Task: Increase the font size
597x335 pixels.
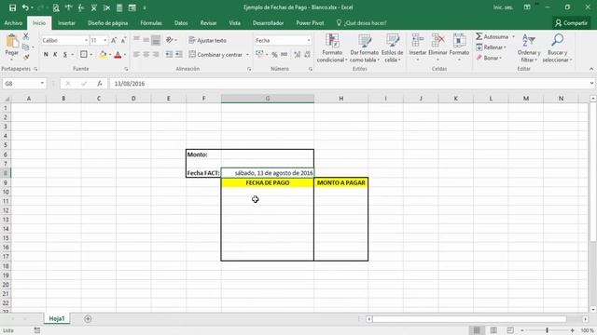Action: click(114, 40)
